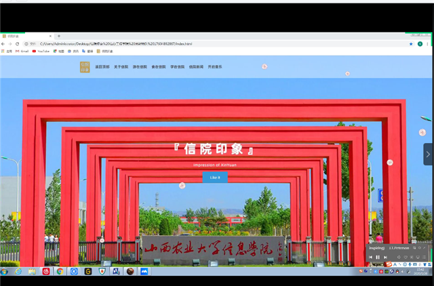The image size is (434, 286).
Task: Open QQ penguin icon in system tray
Action: [397, 272]
